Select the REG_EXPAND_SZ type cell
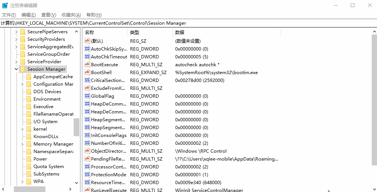The width and height of the screenshot is (377, 192). (x=148, y=73)
